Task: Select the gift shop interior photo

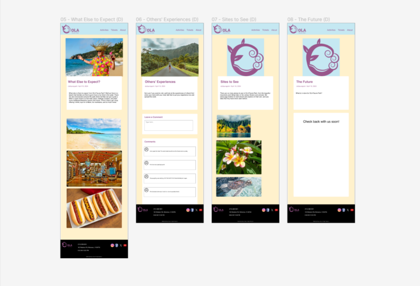Action: pos(94,169)
